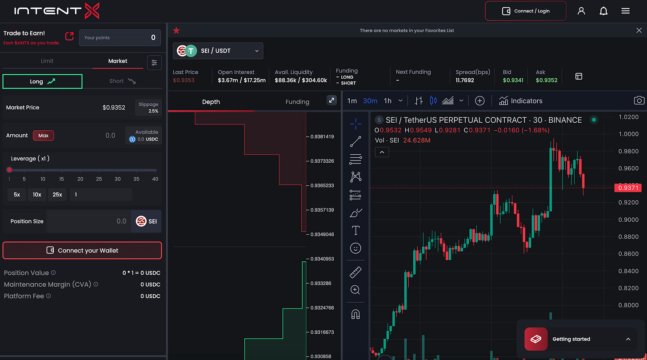The height and width of the screenshot is (360, 647).
Task: Take a chart snapshot with camera icon
Action: tap(639, 100)
